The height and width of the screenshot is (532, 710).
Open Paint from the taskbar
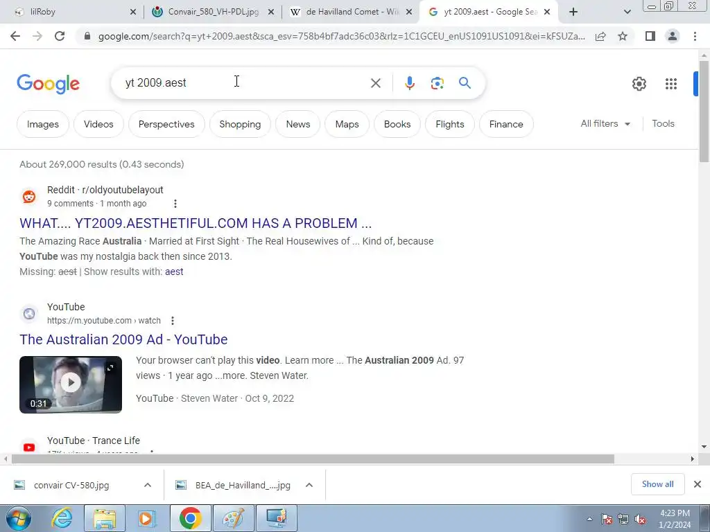[x=234, y=518]
